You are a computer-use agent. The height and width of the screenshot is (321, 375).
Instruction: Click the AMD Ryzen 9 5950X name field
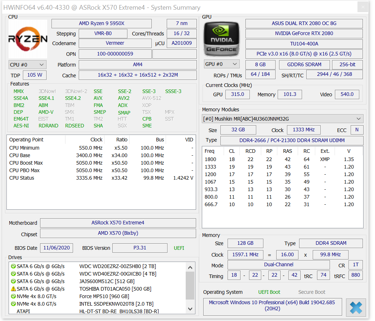coord(102,24)
